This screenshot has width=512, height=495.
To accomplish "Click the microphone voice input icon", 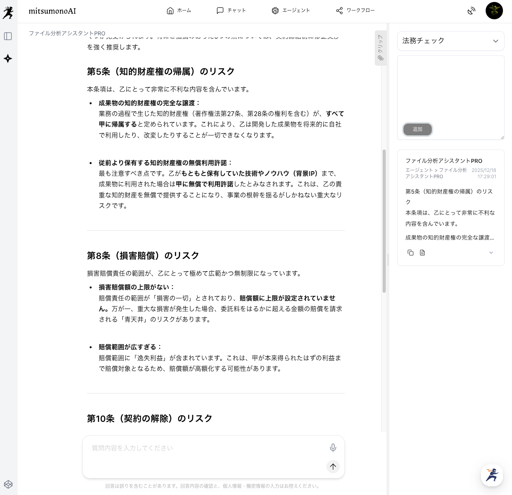I will [333, 448].
